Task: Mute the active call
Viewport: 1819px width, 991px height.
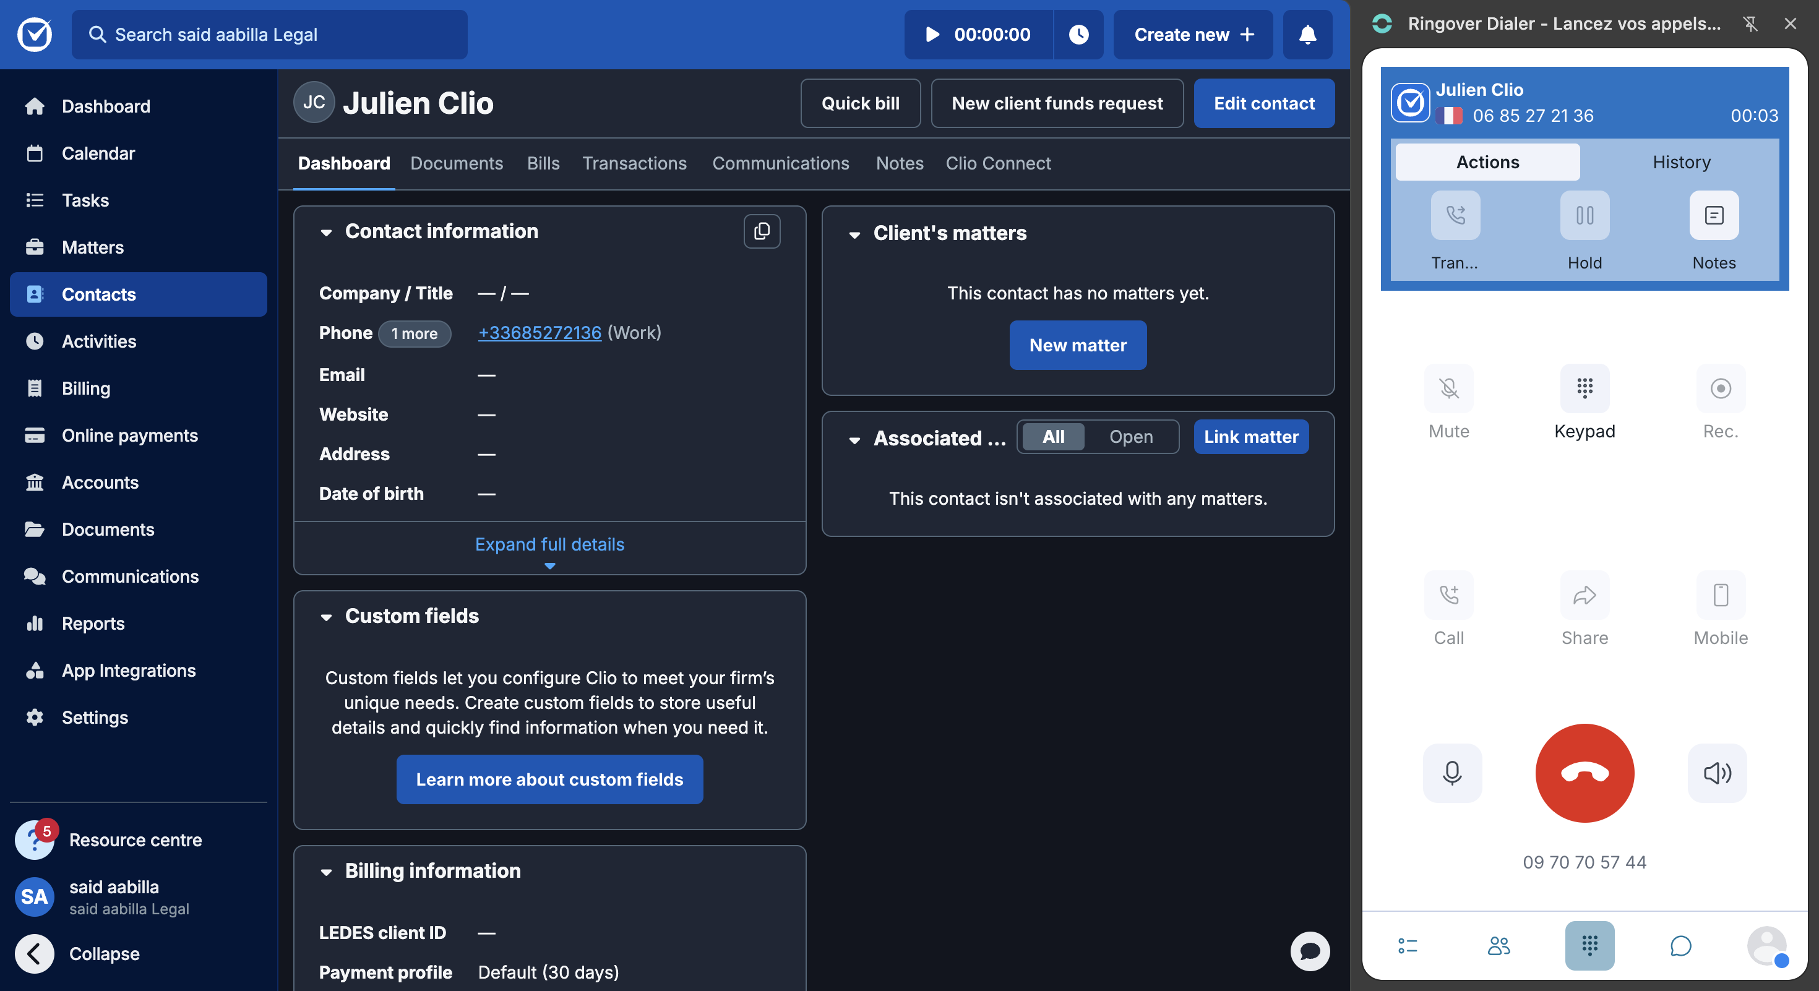Action: point(1448,388)
